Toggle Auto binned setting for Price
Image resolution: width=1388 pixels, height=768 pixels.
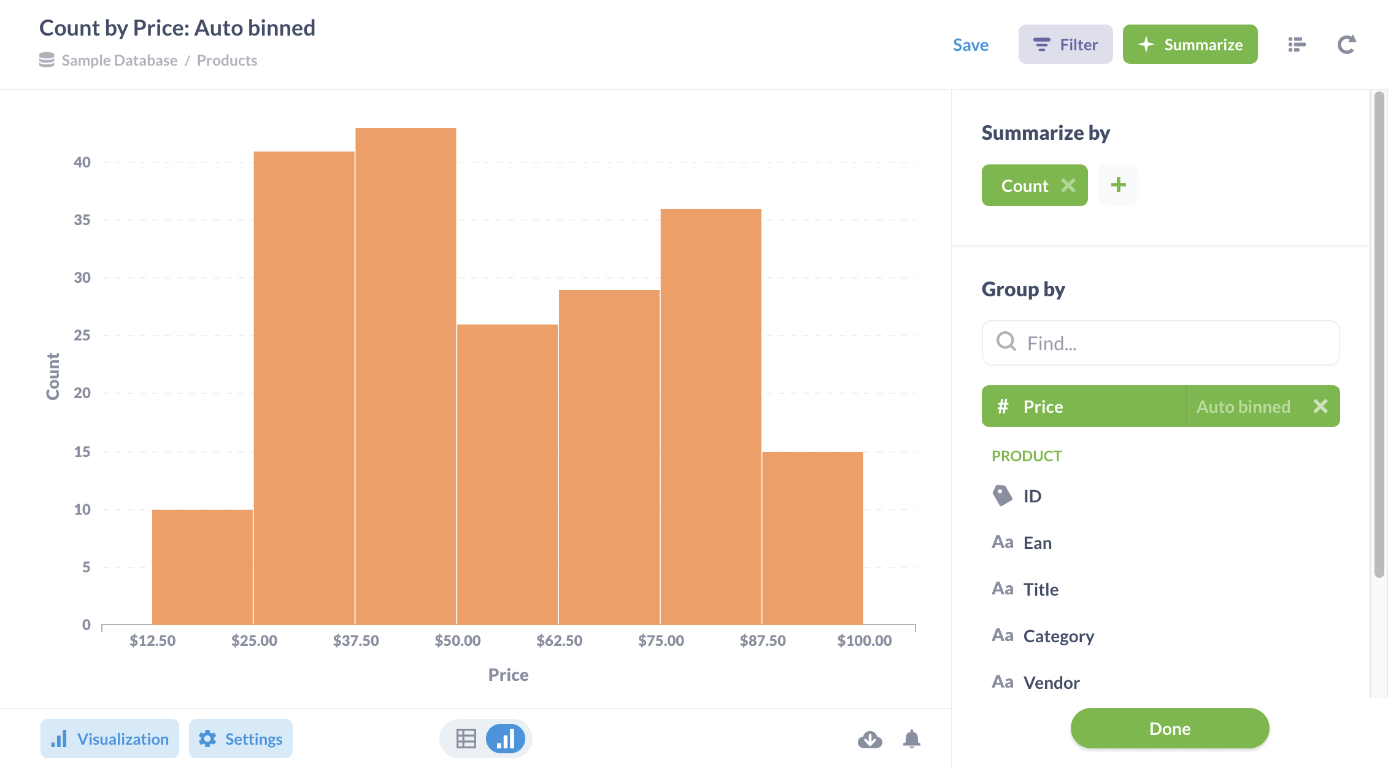click(1243, 405)
